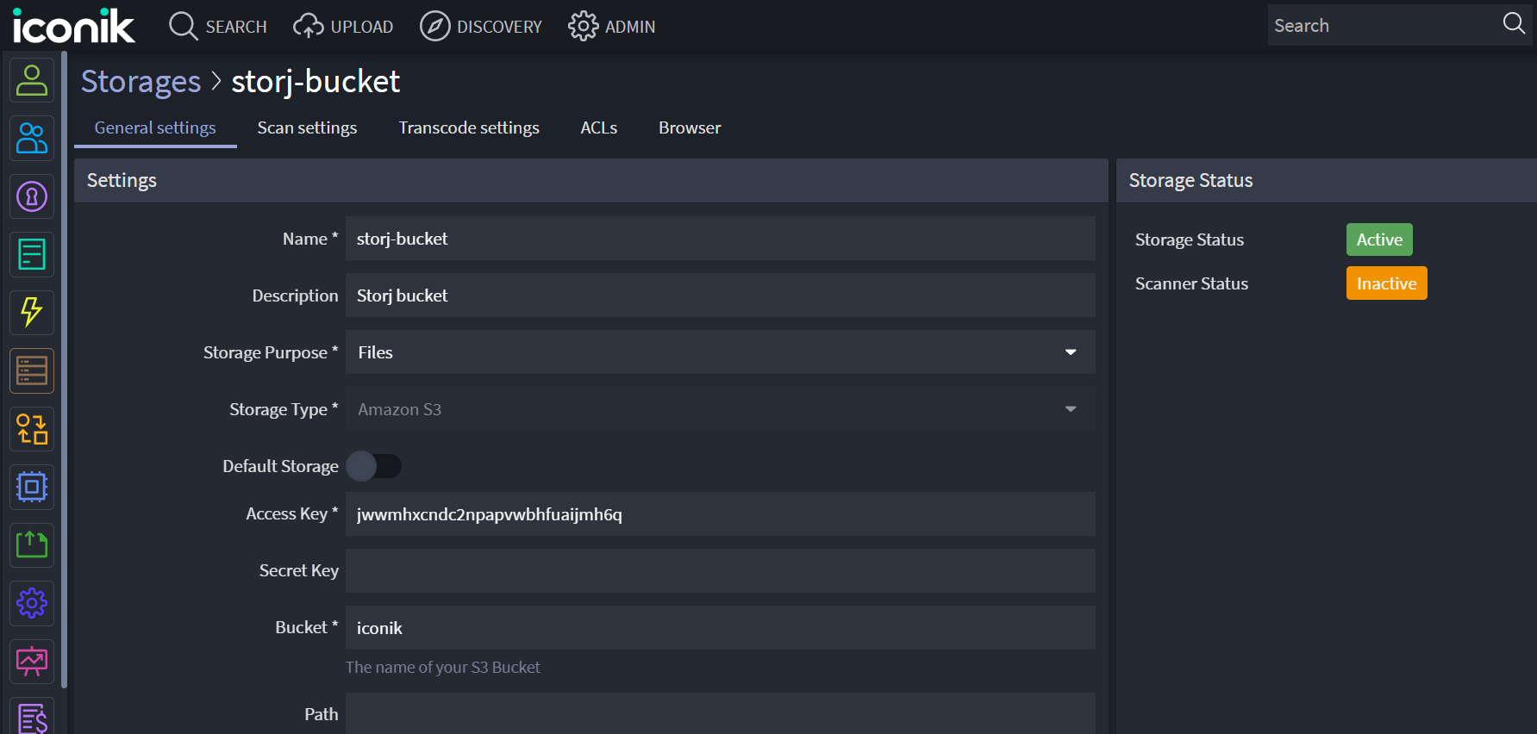Open the orange shapes transform sidebar icon

point(32,429)
